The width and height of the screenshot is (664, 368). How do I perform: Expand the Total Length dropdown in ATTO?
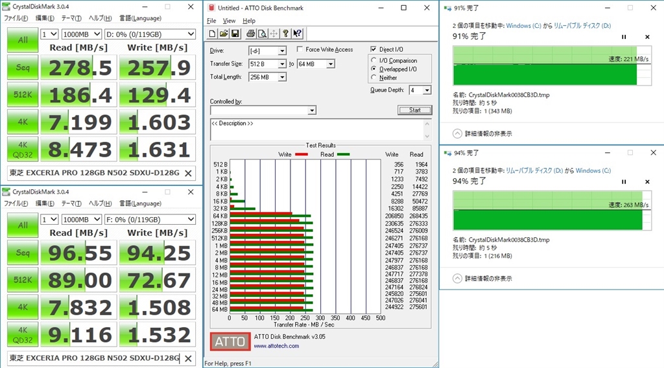point(282,77)
